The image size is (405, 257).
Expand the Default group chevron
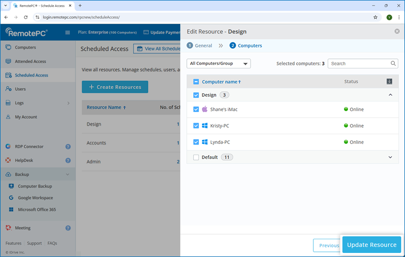pyautogui.click(x=390, y=157)
